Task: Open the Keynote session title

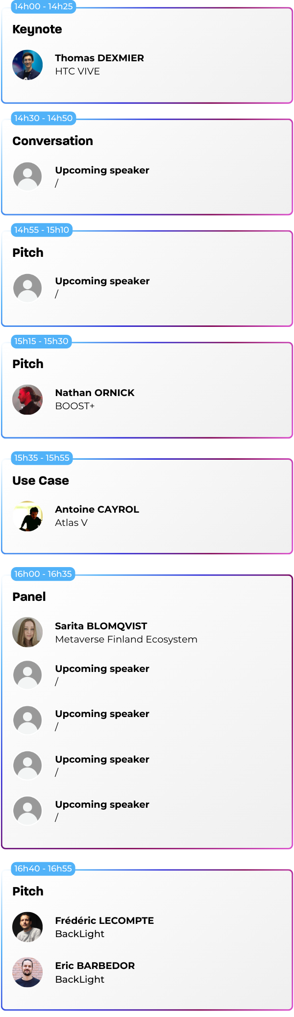Action: click(x=37, y=29)
